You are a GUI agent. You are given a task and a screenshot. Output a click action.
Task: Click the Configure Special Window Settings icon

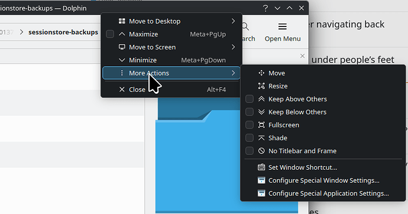261,180
